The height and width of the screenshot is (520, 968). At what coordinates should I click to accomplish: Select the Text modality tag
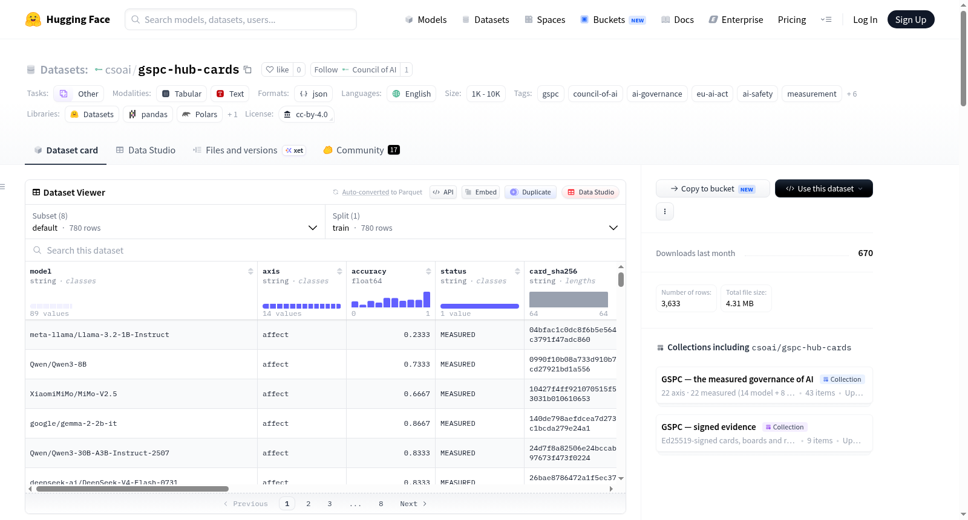click(230, 94)
